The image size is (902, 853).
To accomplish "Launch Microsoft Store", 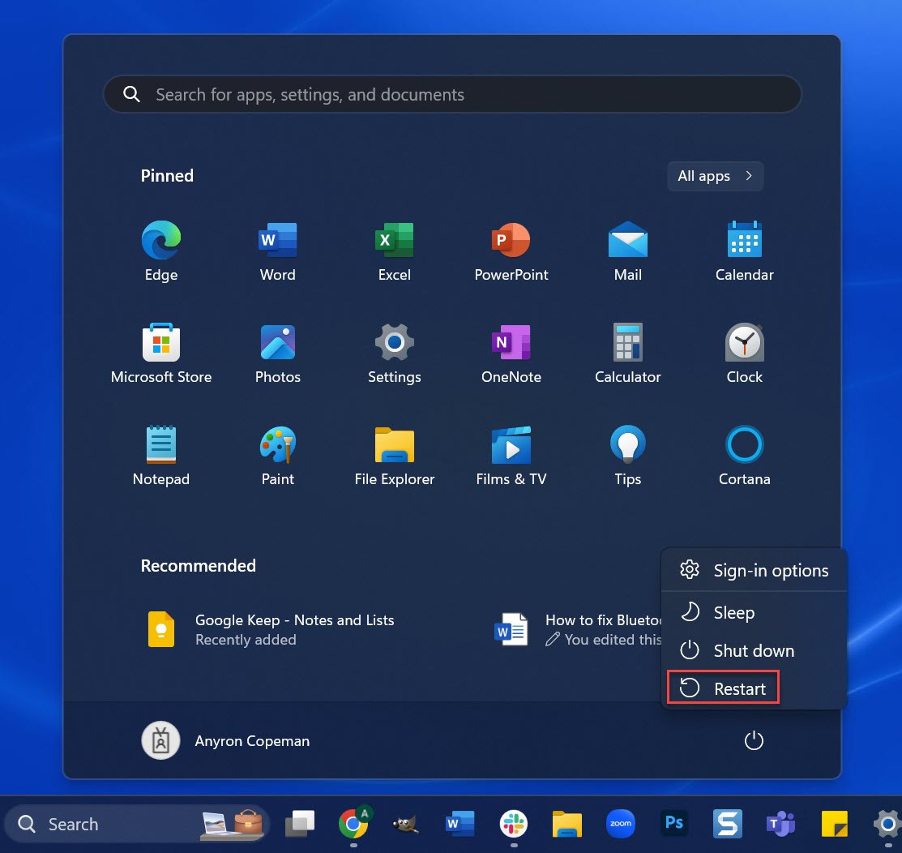I will [161, 354].
